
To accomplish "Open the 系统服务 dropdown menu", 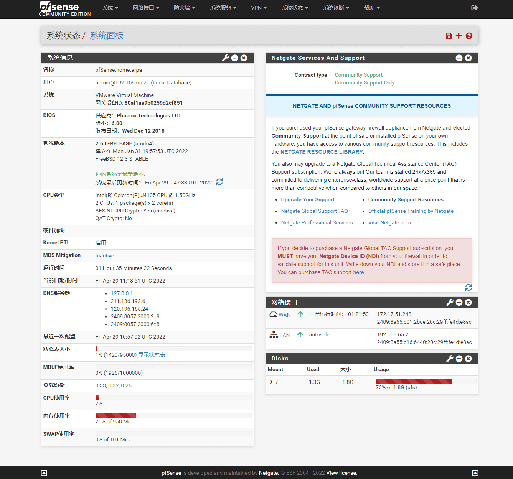I will [223, 8].
